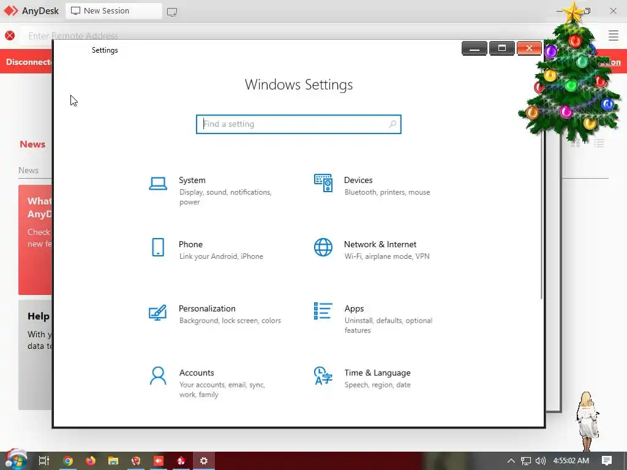This screenshot has width=627, height=470.
Task: Click 'Link your Android, iPhone' description
Action: point(221,256)
